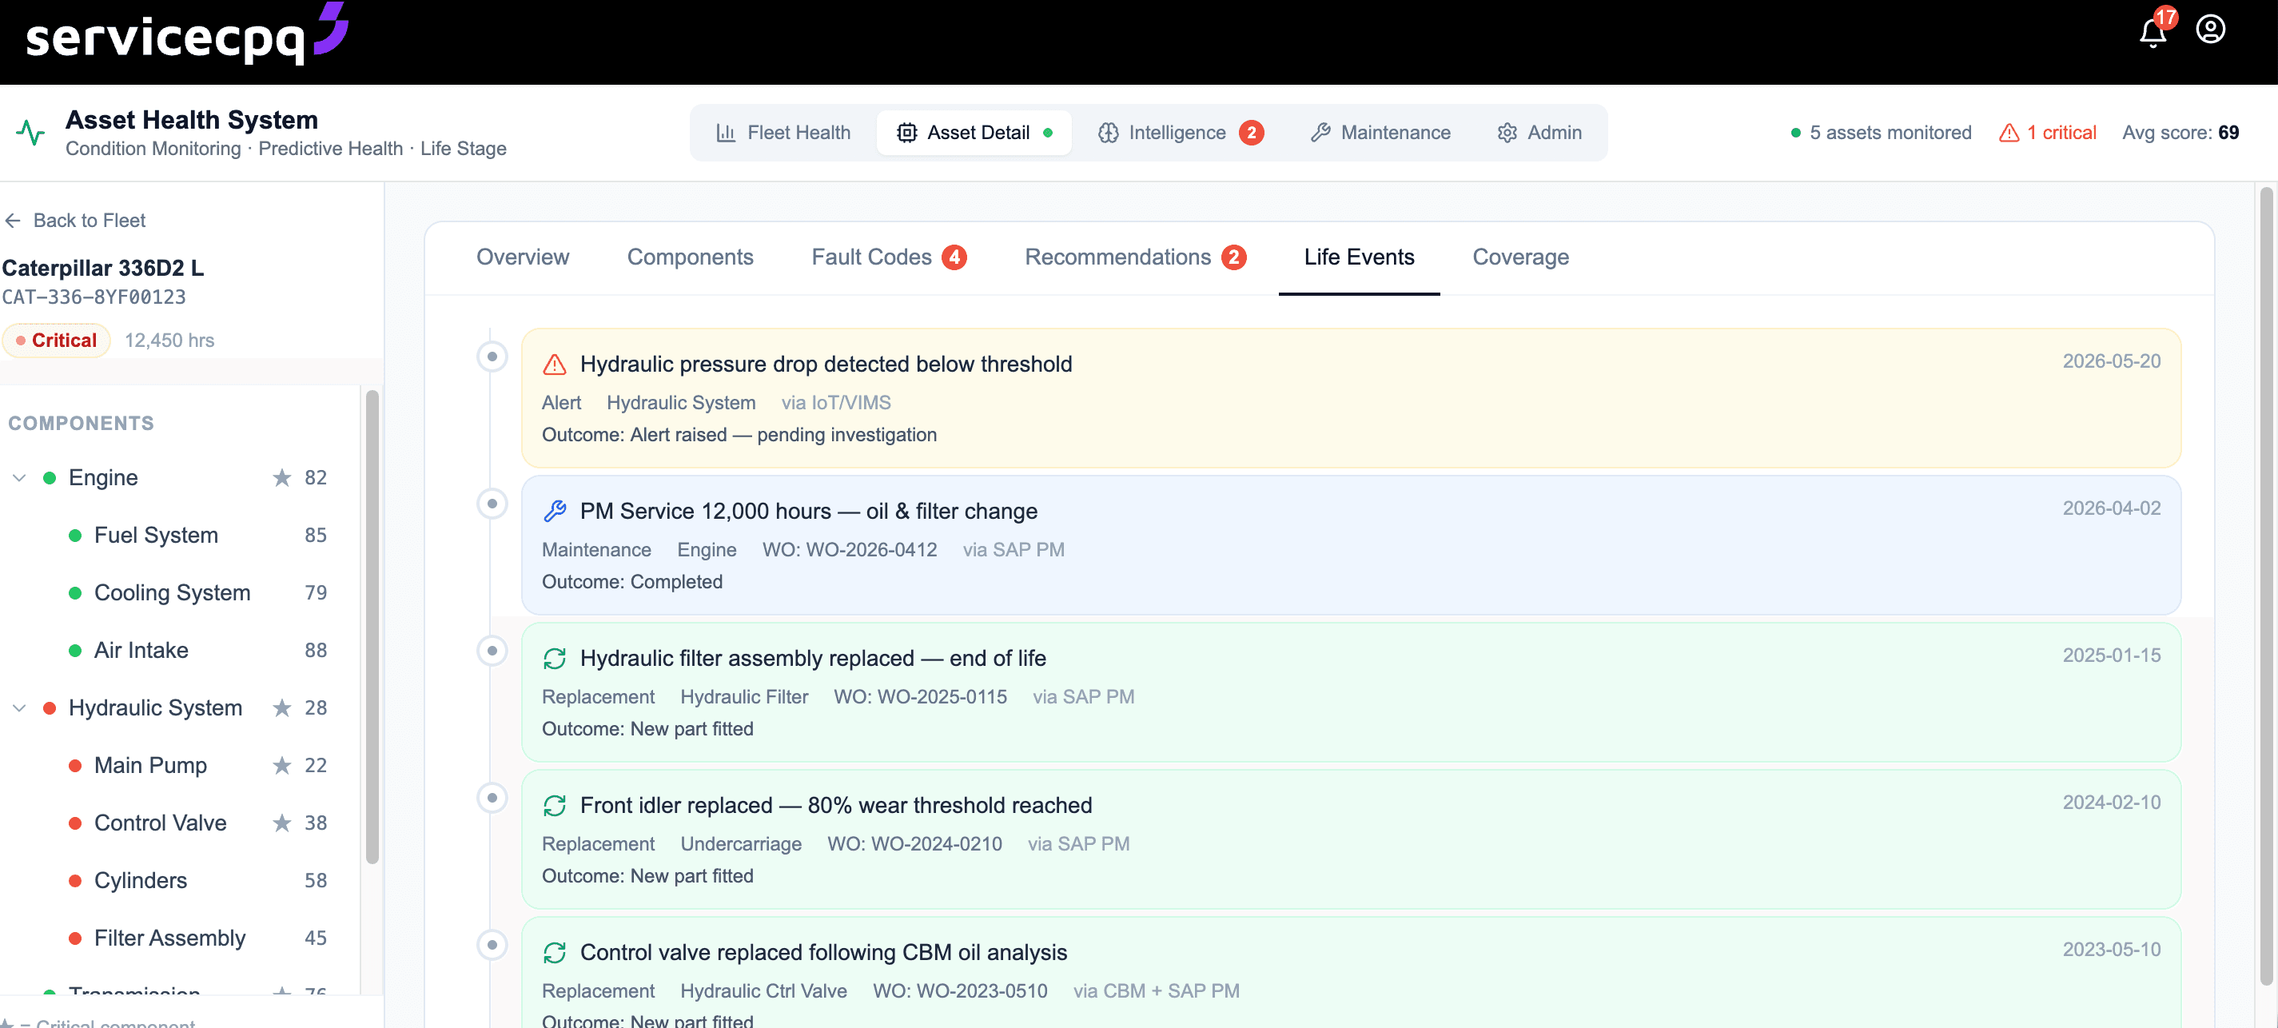Select the Asset Detail section
The width and height of the screenshot is (2278, 1028).
coord(974,133)
